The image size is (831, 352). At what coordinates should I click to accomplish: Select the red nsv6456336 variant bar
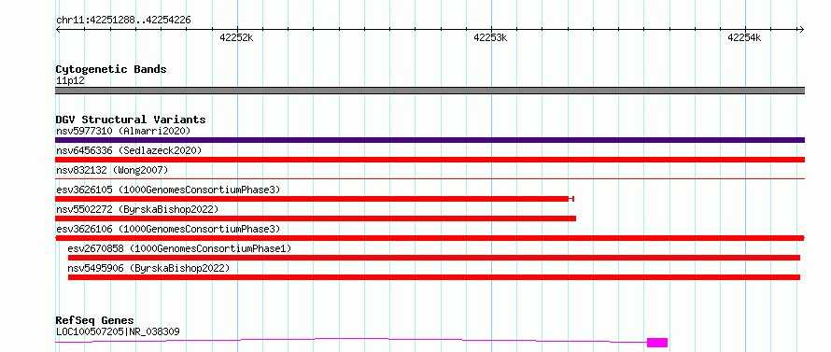430,160
